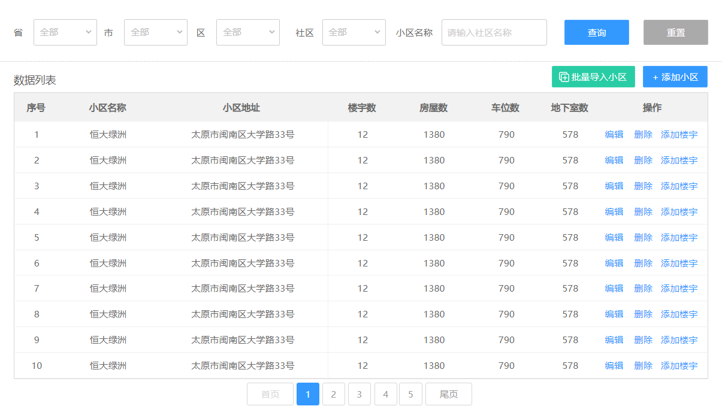The height and width of the screenshot is (409, 722).
Task: Open the 省 province dropdown
Action: point(65,32)
